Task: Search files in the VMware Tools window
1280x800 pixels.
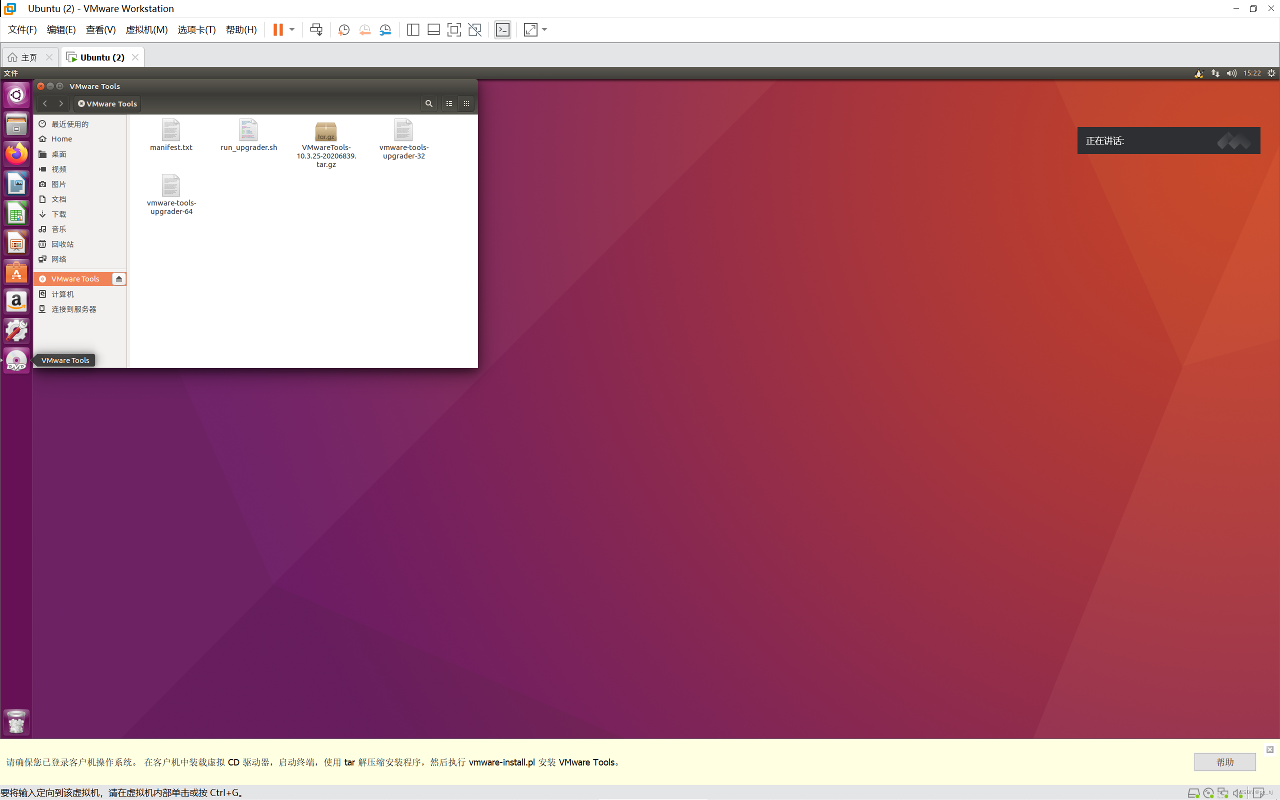Action: (429, 103)
